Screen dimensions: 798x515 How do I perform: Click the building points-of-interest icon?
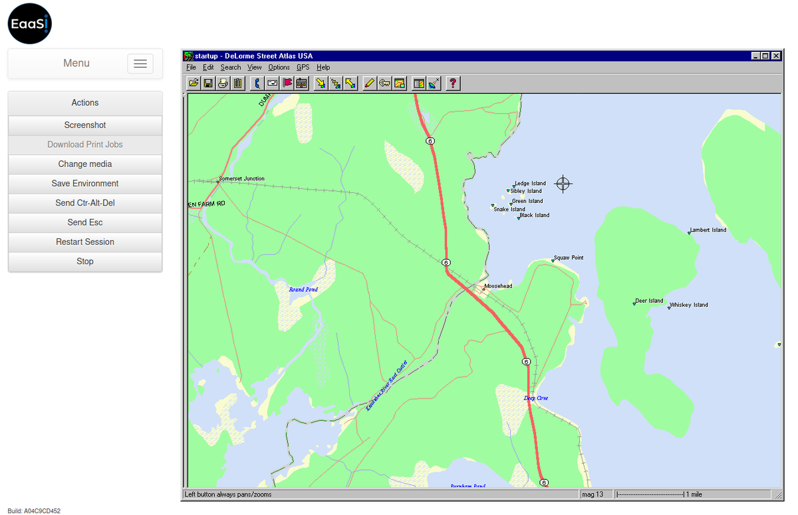click(x=301, y=83)
